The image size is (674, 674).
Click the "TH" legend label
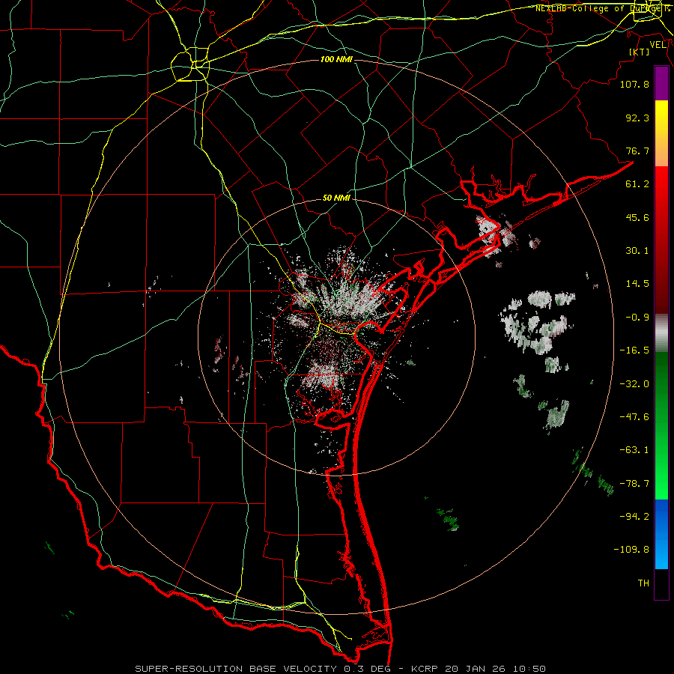[643, 583]
